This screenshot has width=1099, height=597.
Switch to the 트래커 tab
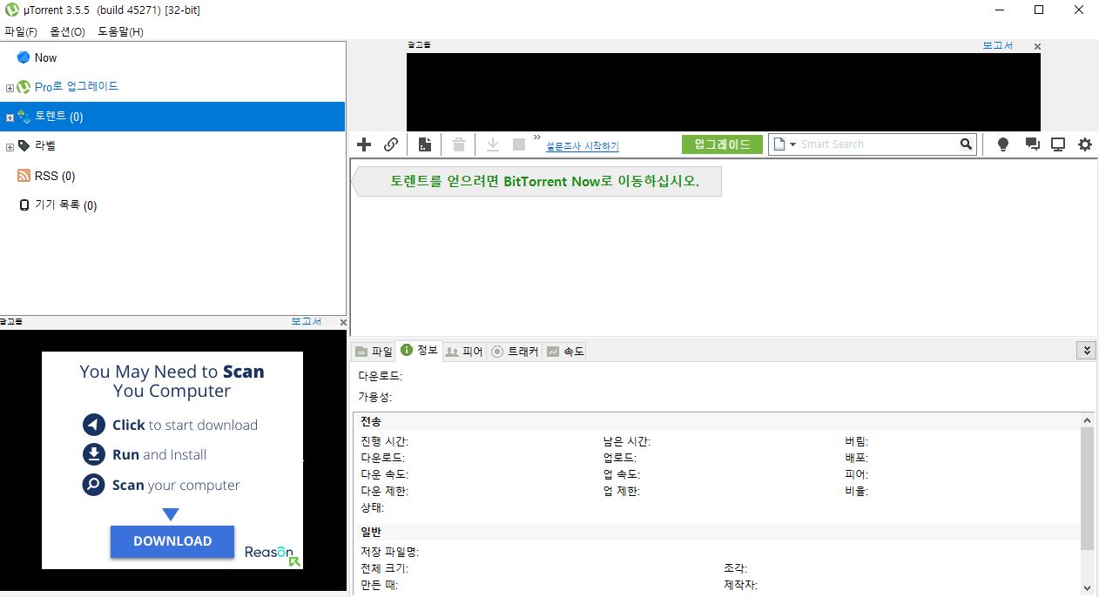(x=515, y=352)
